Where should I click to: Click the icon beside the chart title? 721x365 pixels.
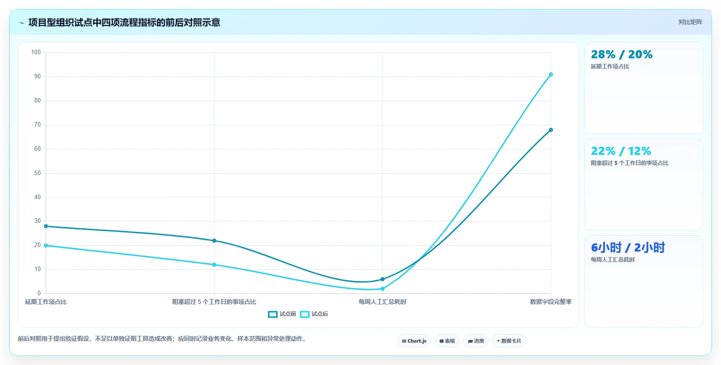(x=21, y=23)
